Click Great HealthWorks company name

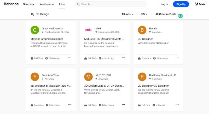tap(53, 28)
